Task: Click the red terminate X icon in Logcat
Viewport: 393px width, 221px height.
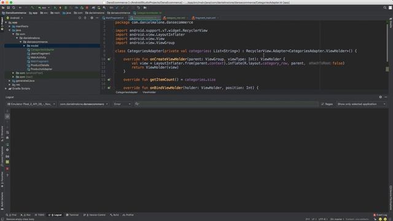Action: (x=7, y=169)
